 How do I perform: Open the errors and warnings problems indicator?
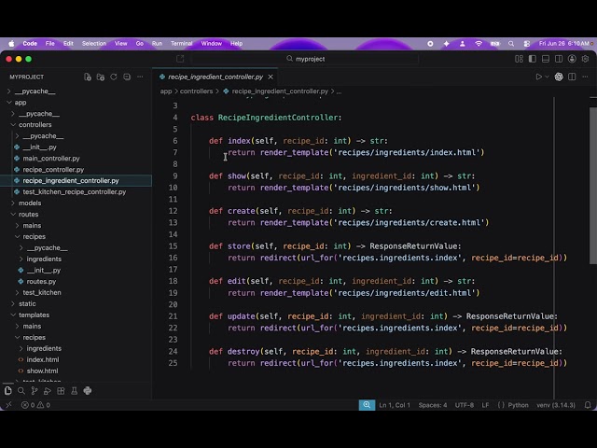[35, 405]
